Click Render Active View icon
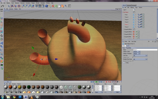 (36, 6)
